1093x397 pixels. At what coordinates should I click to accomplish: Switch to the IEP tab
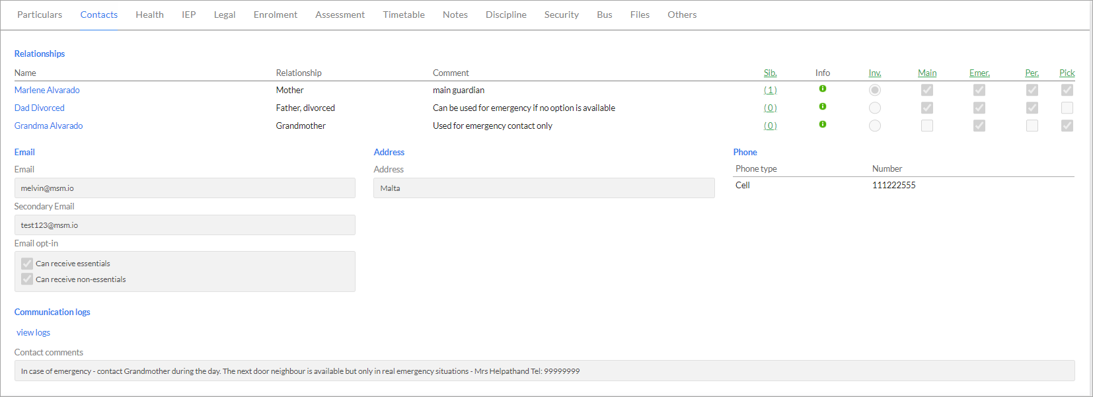click(x=189, y=15)
